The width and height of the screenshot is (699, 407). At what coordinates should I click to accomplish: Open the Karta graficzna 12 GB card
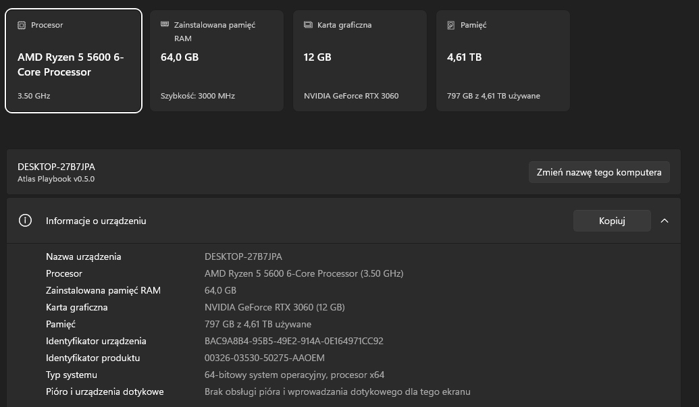[x=360, y=61]
